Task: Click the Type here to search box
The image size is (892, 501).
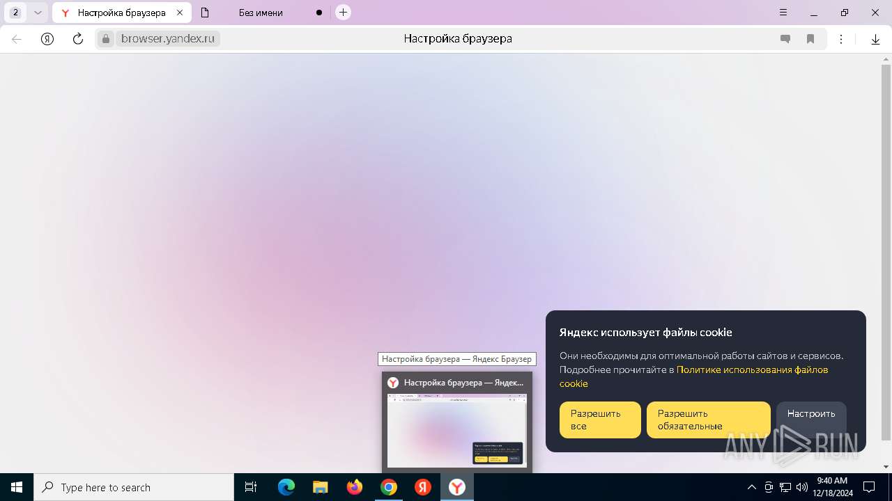Action: (x=134, y=487)
